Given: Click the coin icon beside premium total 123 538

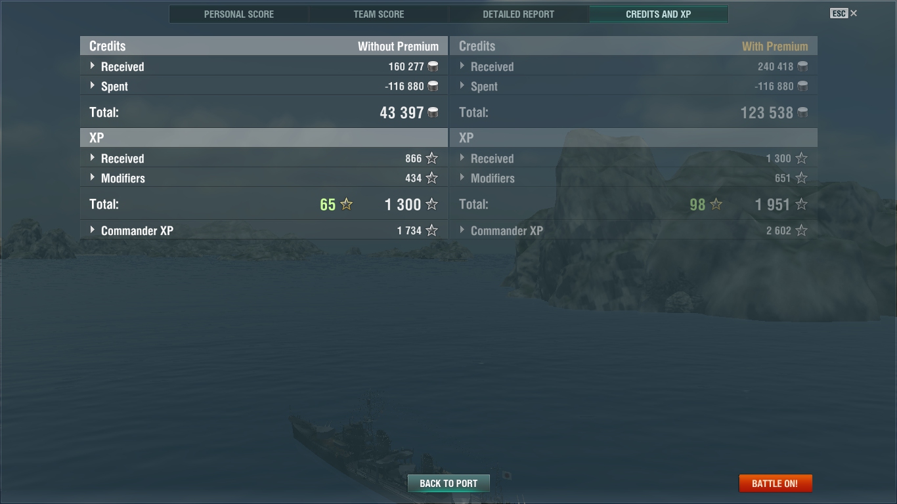Looking at the screenshot, I should click(x=802, y=113).
